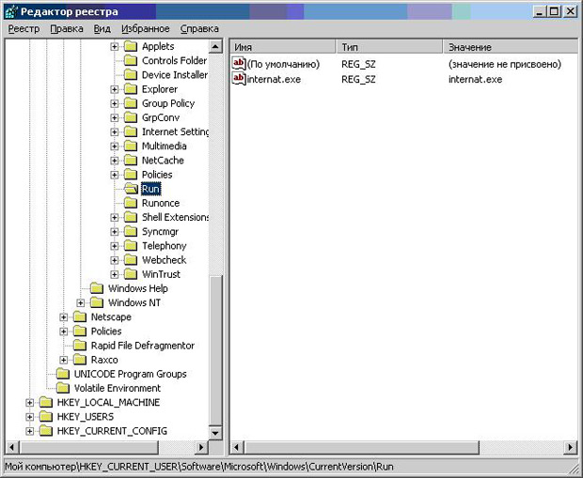The image size is (583, 478).
Task: Click the string icon of (По умолчанию)
Action: pyautogui.click(x=239, y=64)
